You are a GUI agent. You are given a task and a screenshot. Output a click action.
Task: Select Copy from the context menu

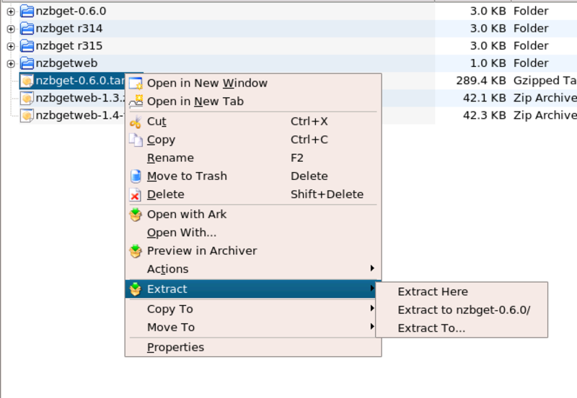[x=253, y=140]
